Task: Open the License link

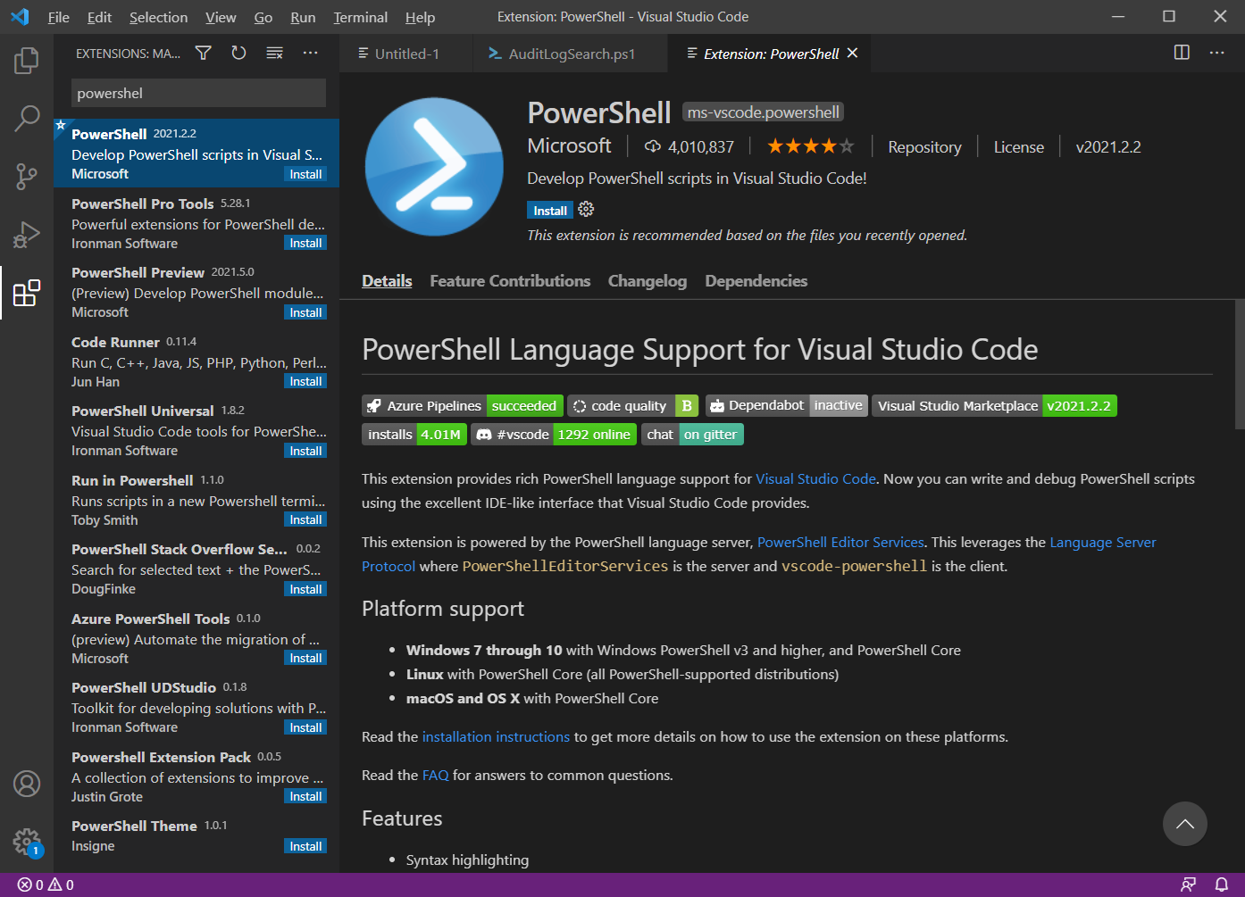Action: tap(1019, 147)
